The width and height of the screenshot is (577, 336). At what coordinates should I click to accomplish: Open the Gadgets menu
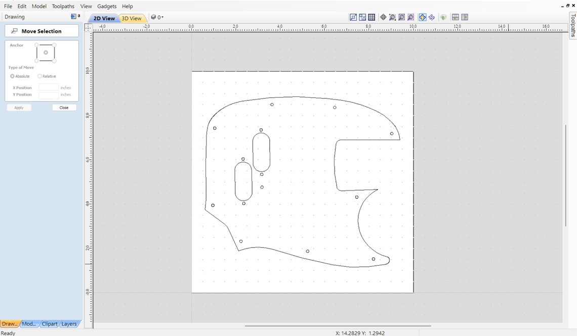[x=106, y=6]
